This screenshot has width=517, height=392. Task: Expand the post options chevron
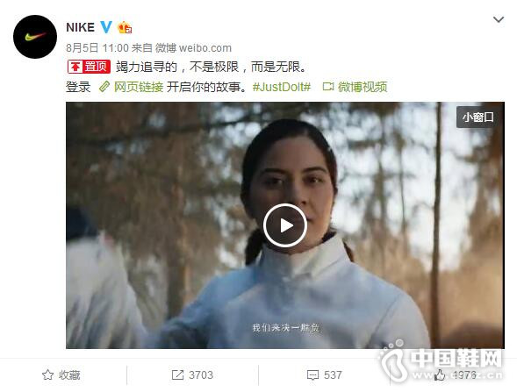click(x=499, y=20)
